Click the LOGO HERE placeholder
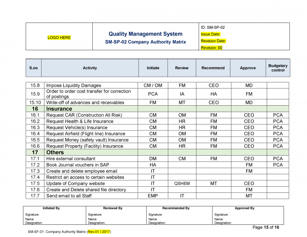 59,37
